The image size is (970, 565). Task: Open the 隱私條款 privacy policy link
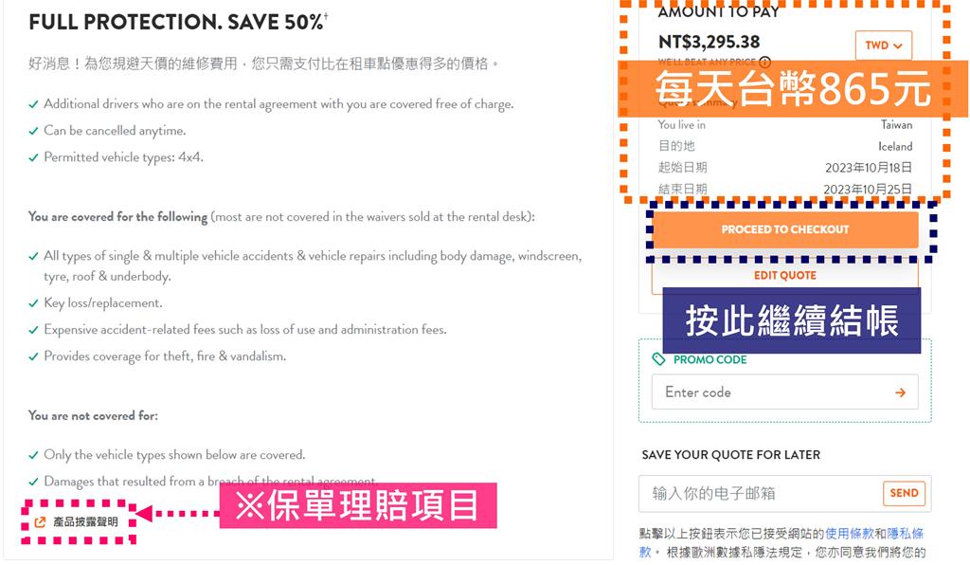[x=905, y=534]
